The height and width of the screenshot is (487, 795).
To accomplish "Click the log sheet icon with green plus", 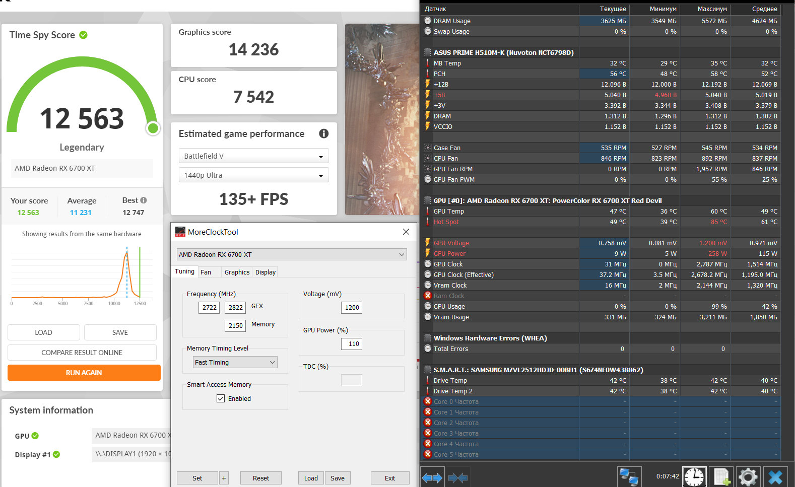I will 721,476.
